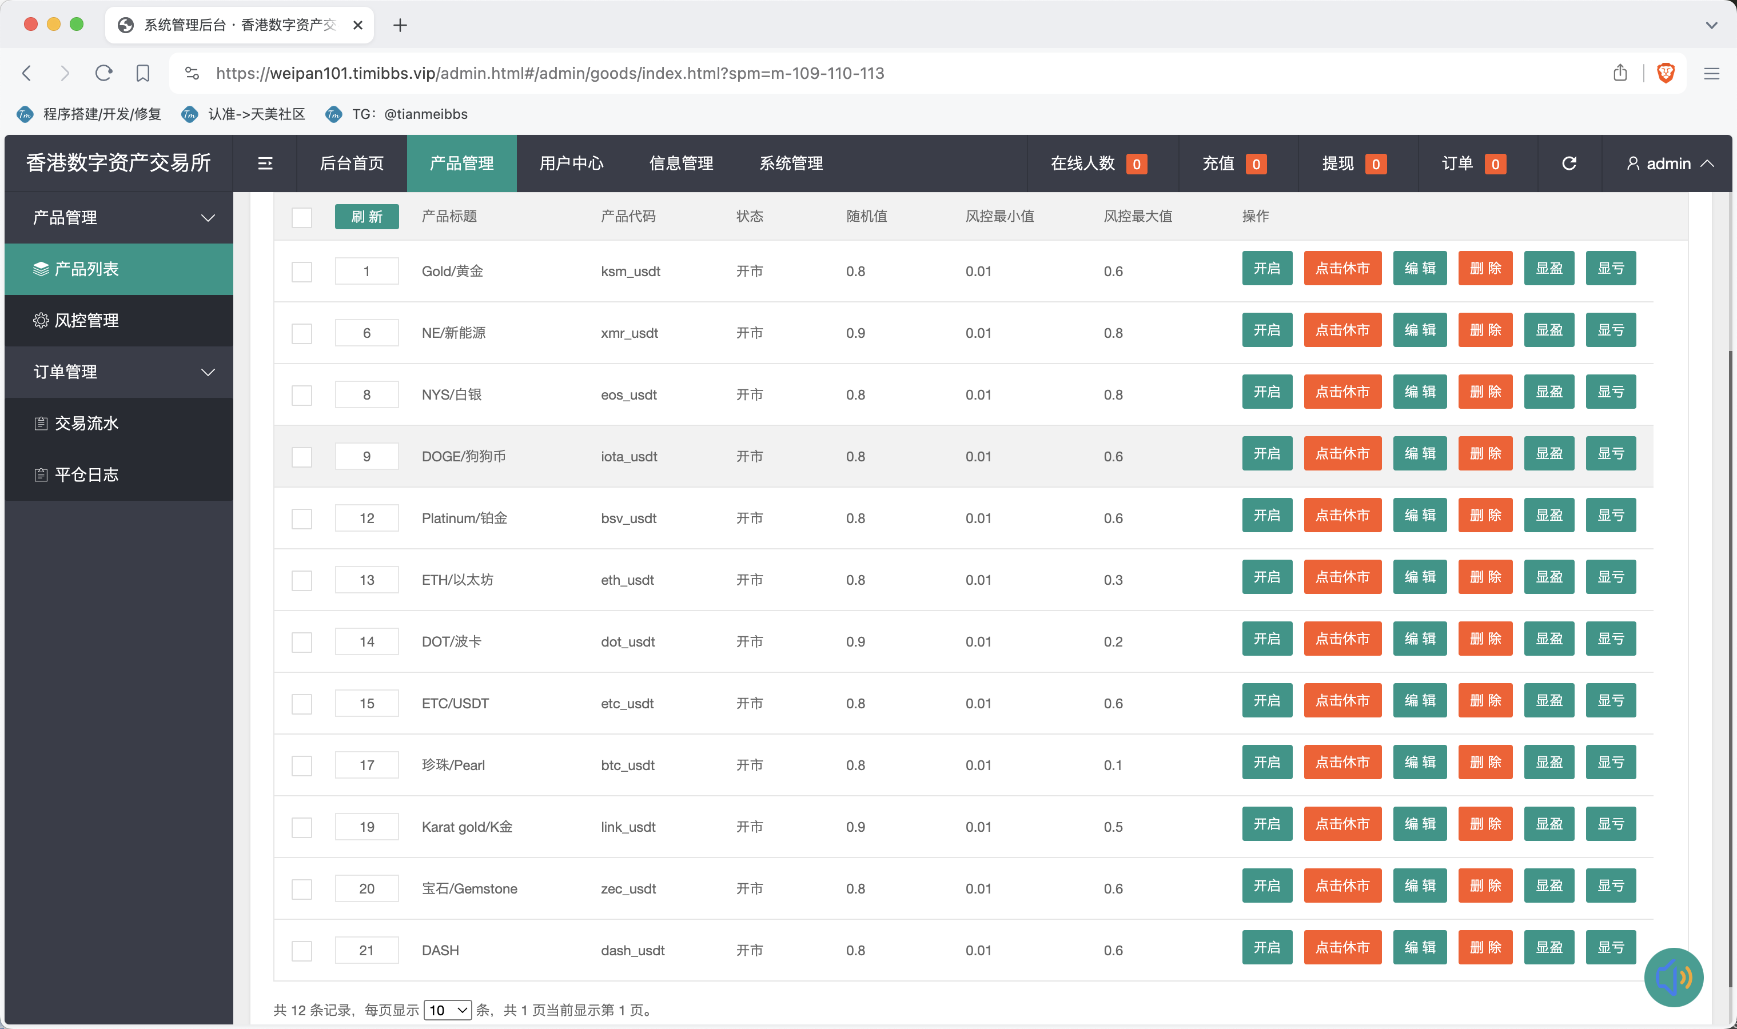Click the 在线人数 counter badge
This screenshot has width=1737, height=1029.
point(1136,163)
